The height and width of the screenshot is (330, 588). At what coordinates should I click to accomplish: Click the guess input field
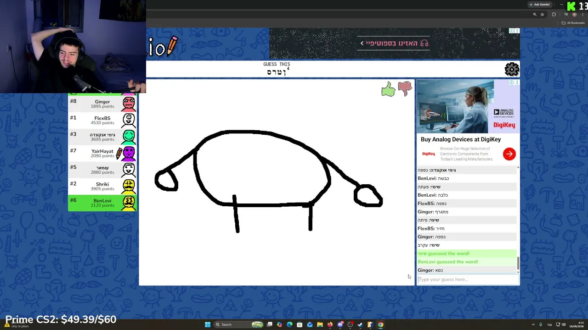tap(468, 279)
